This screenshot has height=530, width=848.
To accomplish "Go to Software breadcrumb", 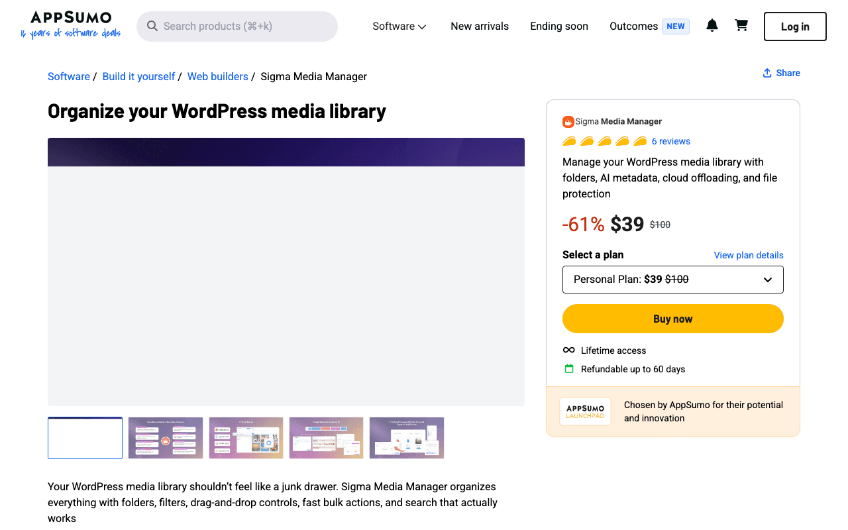I will [69, 77].
